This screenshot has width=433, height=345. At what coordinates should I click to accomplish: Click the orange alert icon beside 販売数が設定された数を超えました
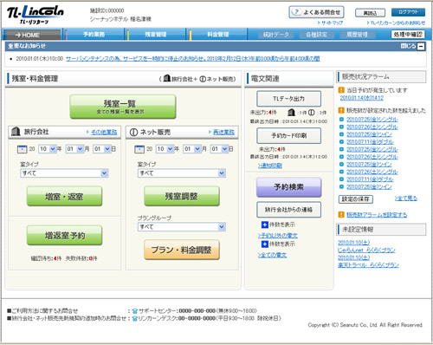coord(341,110)
